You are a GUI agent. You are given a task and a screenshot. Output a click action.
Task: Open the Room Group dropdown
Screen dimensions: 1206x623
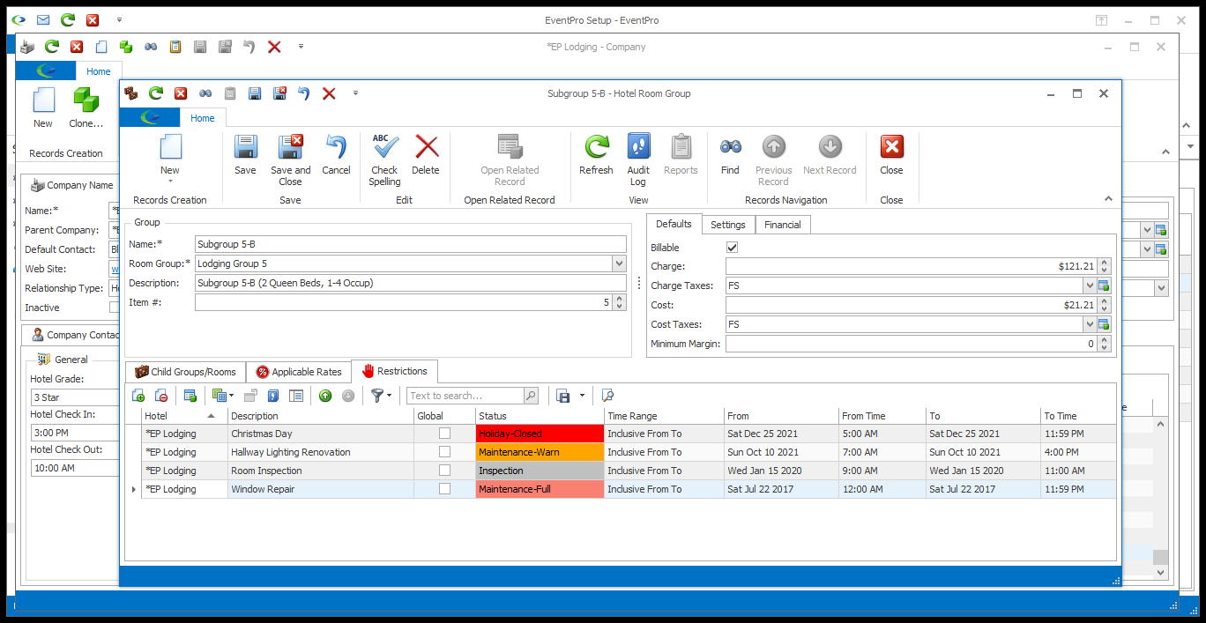[619, 263]
